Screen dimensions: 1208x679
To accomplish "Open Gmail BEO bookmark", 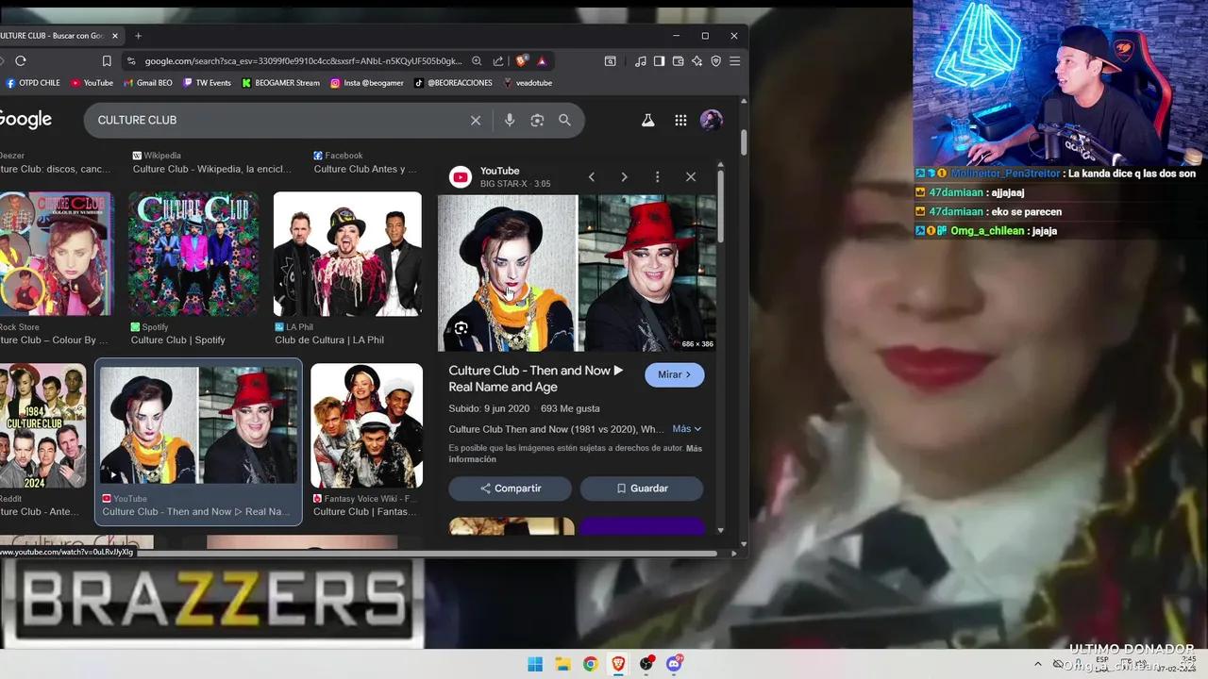I will pos(148,83).
